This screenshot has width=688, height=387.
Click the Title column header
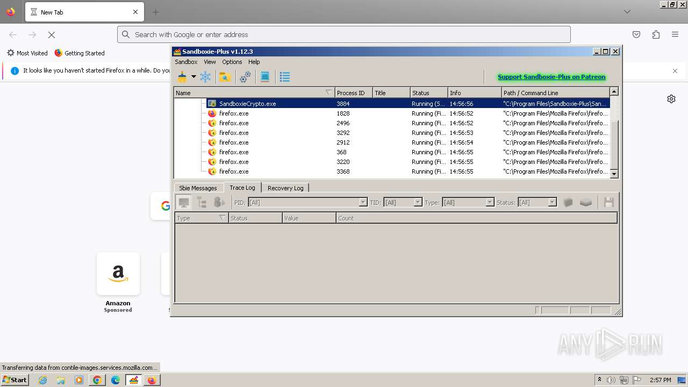click(391, 93)
